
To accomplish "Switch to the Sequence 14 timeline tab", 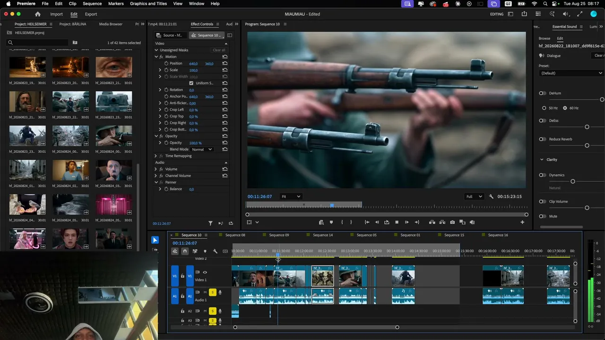I will (x=323, y=235).
